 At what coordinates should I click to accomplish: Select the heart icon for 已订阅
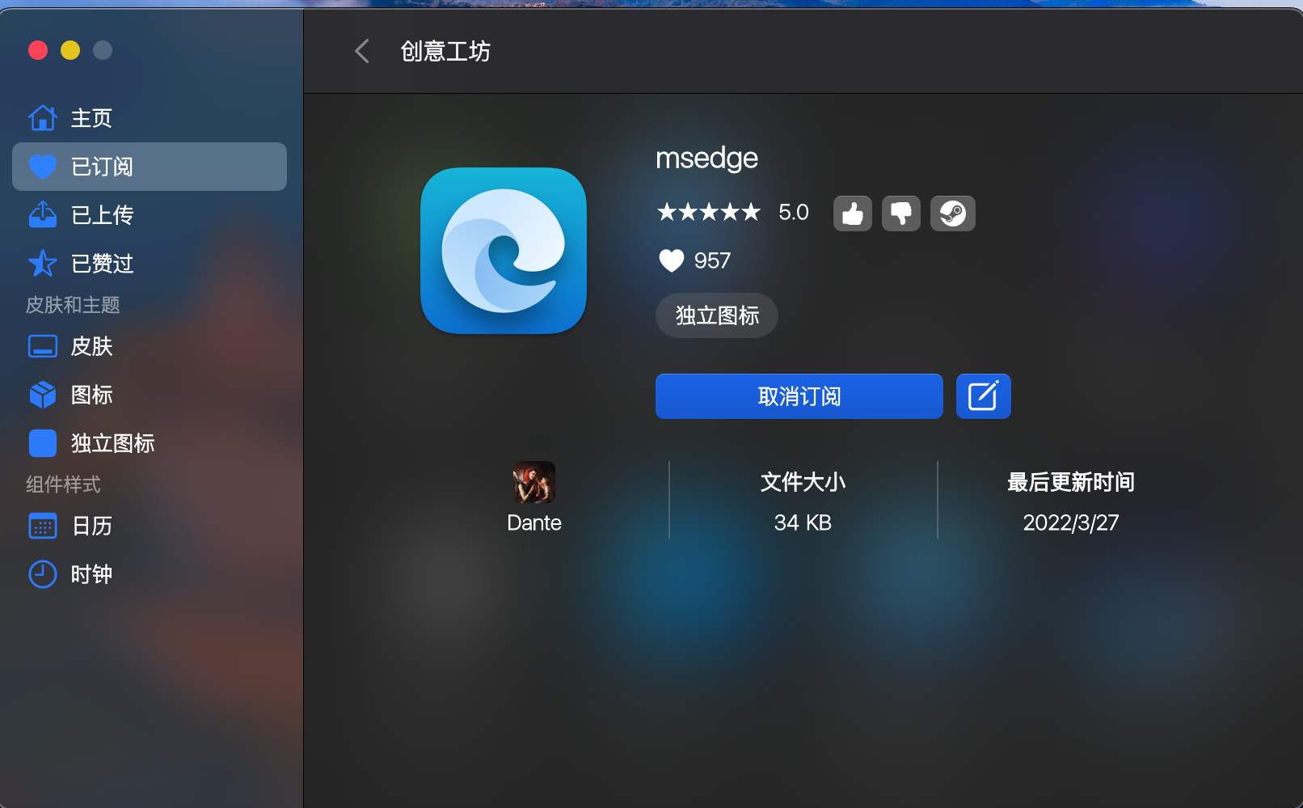coord(43,167)
